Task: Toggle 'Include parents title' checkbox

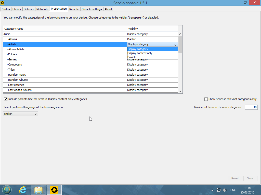Action: [x=6, y=99]
